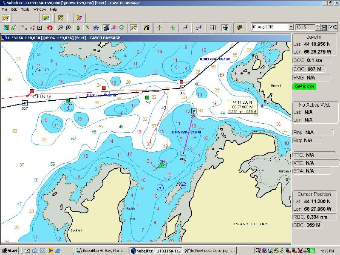
Task: Open the Help menu
Action: point(53,9)
